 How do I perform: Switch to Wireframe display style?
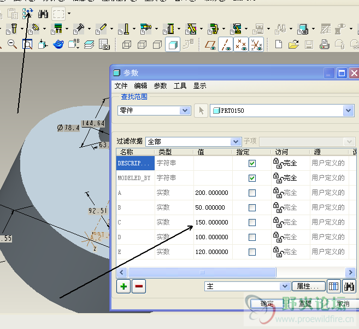coord(127,44)
